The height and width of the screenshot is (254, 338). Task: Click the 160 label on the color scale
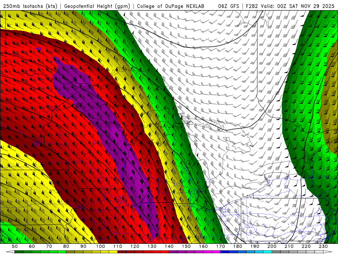203,246
